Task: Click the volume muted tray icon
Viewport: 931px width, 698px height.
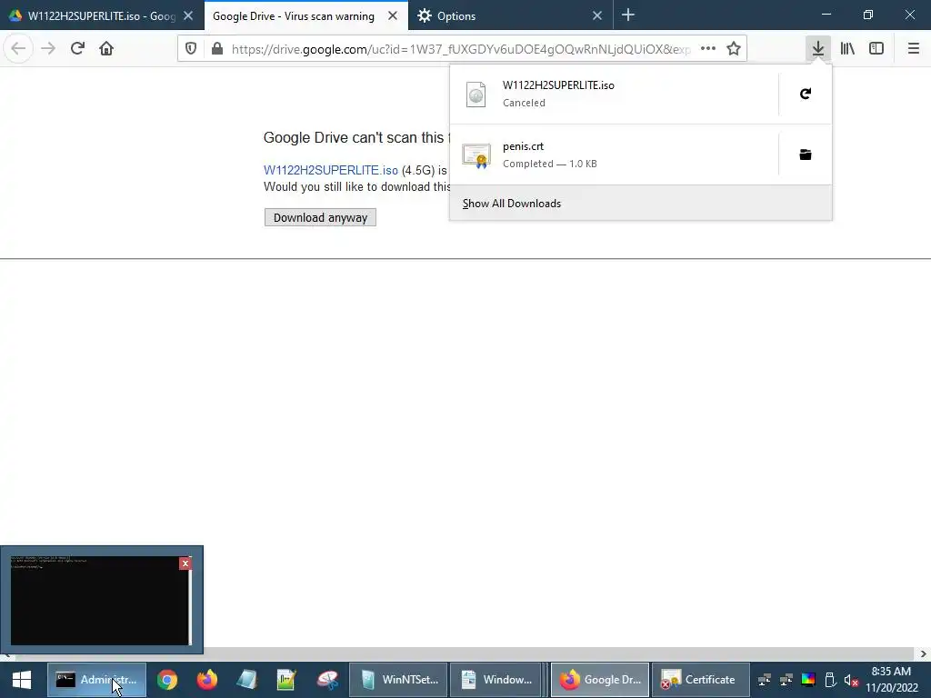Action: point(851,680)
